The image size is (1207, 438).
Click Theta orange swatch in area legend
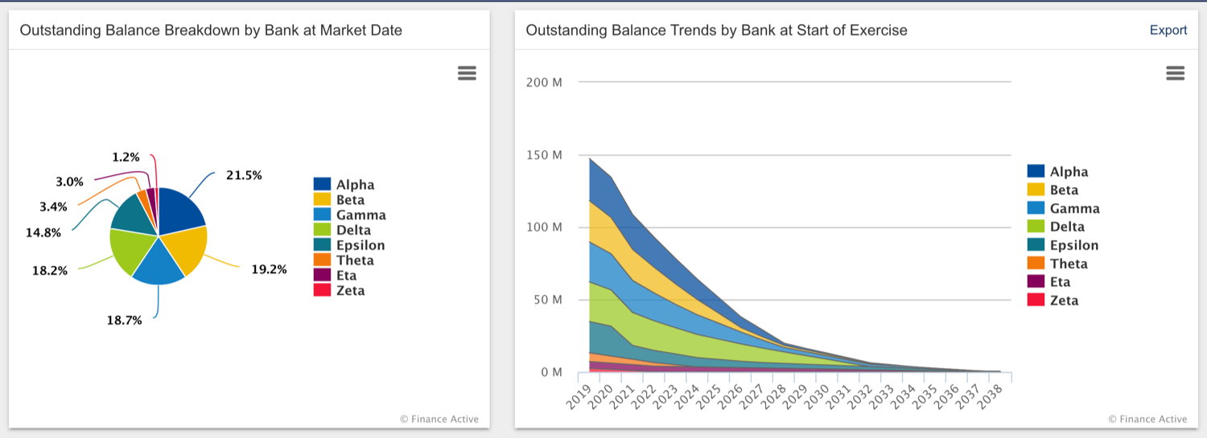point(1036,264)
